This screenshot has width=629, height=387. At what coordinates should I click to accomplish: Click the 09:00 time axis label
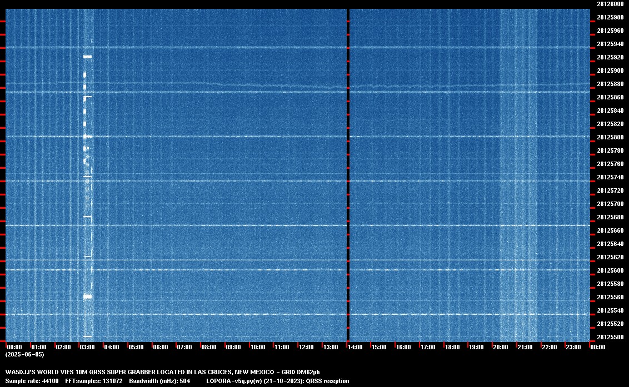tap(233, 347)
